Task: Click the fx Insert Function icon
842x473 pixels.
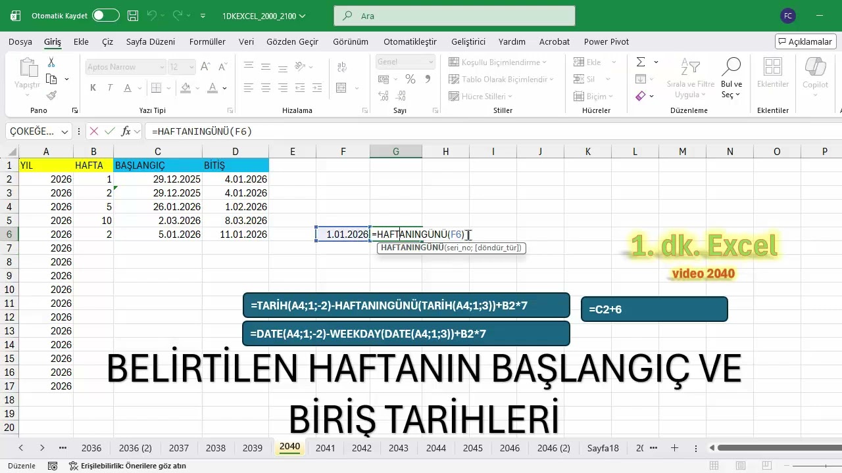Action: point(126,131)
